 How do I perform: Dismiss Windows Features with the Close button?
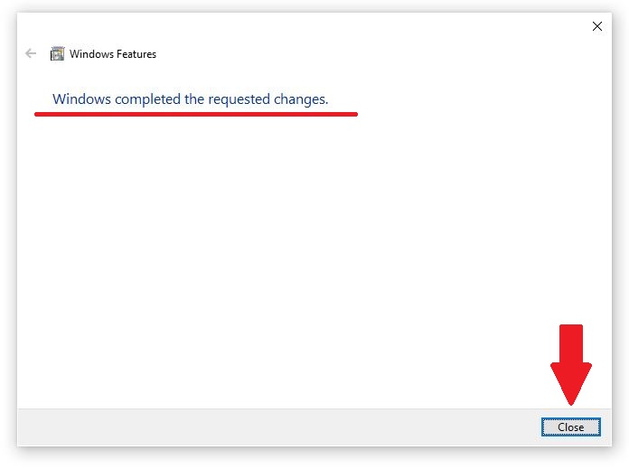click(570, 427)
